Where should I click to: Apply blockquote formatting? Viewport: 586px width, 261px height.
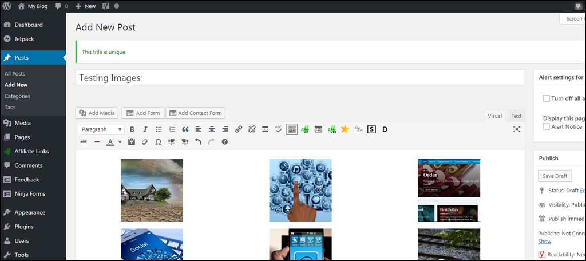click(185, 129)
